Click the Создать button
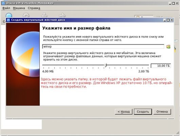 point(143,112)
